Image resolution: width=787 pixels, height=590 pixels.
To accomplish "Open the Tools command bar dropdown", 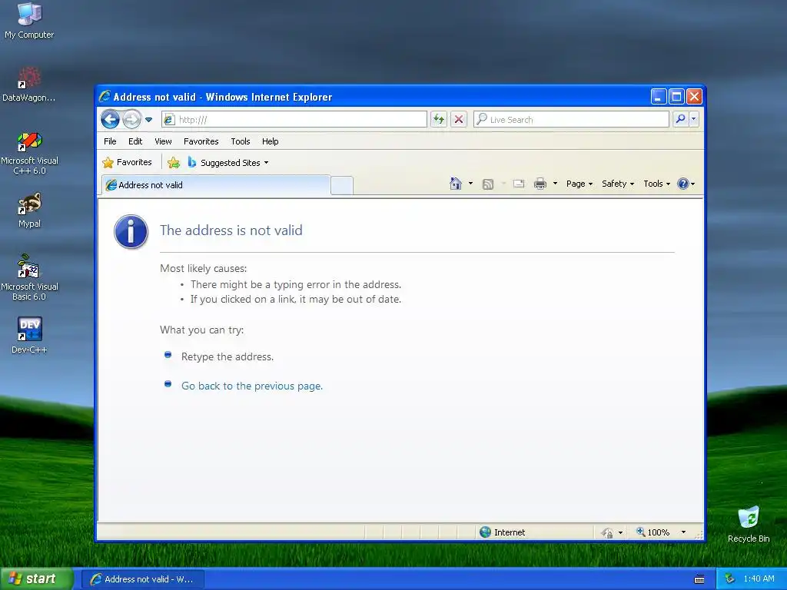I will click(x=656, y=184).
